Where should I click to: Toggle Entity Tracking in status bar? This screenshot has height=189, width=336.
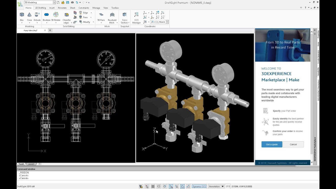click(x=177, y=186)
